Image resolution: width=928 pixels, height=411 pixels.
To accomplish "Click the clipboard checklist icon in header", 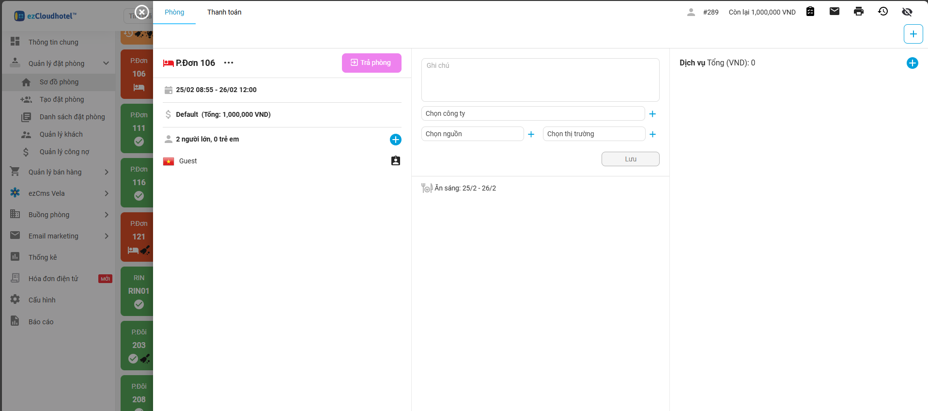I will click(810, 12).
